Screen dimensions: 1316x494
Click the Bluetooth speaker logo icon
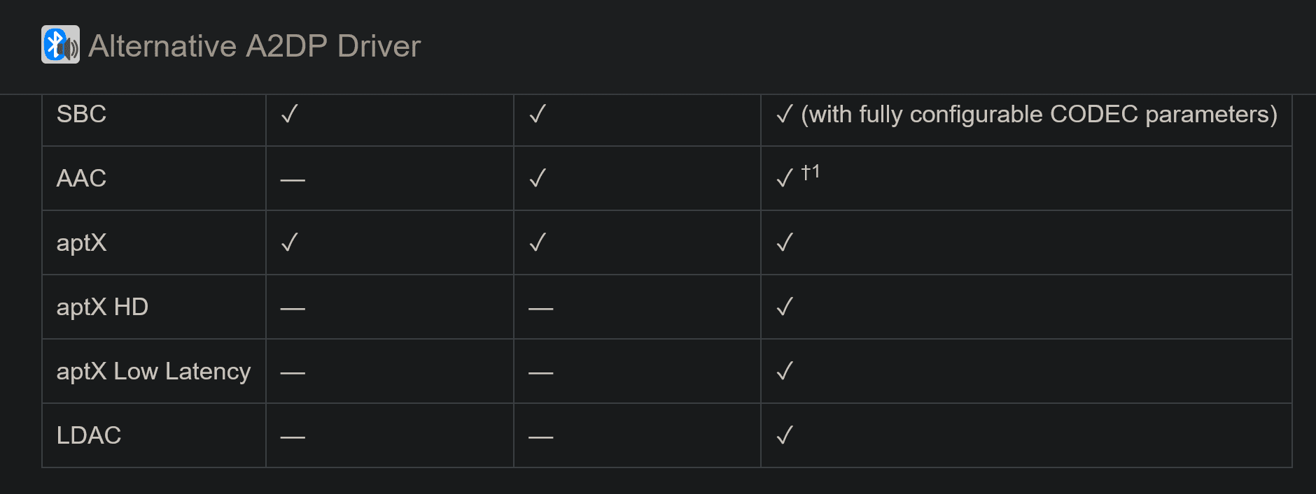tap(60, 45)
